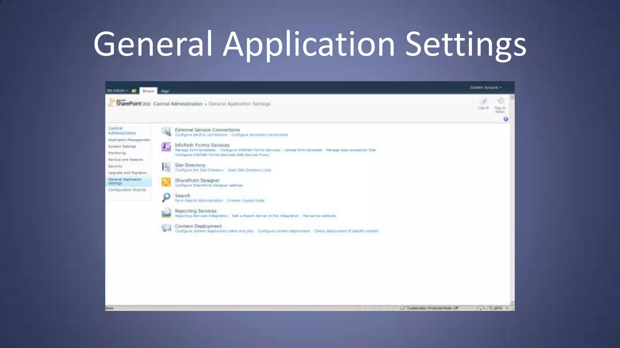Click Farm Search Administration link

199,201
